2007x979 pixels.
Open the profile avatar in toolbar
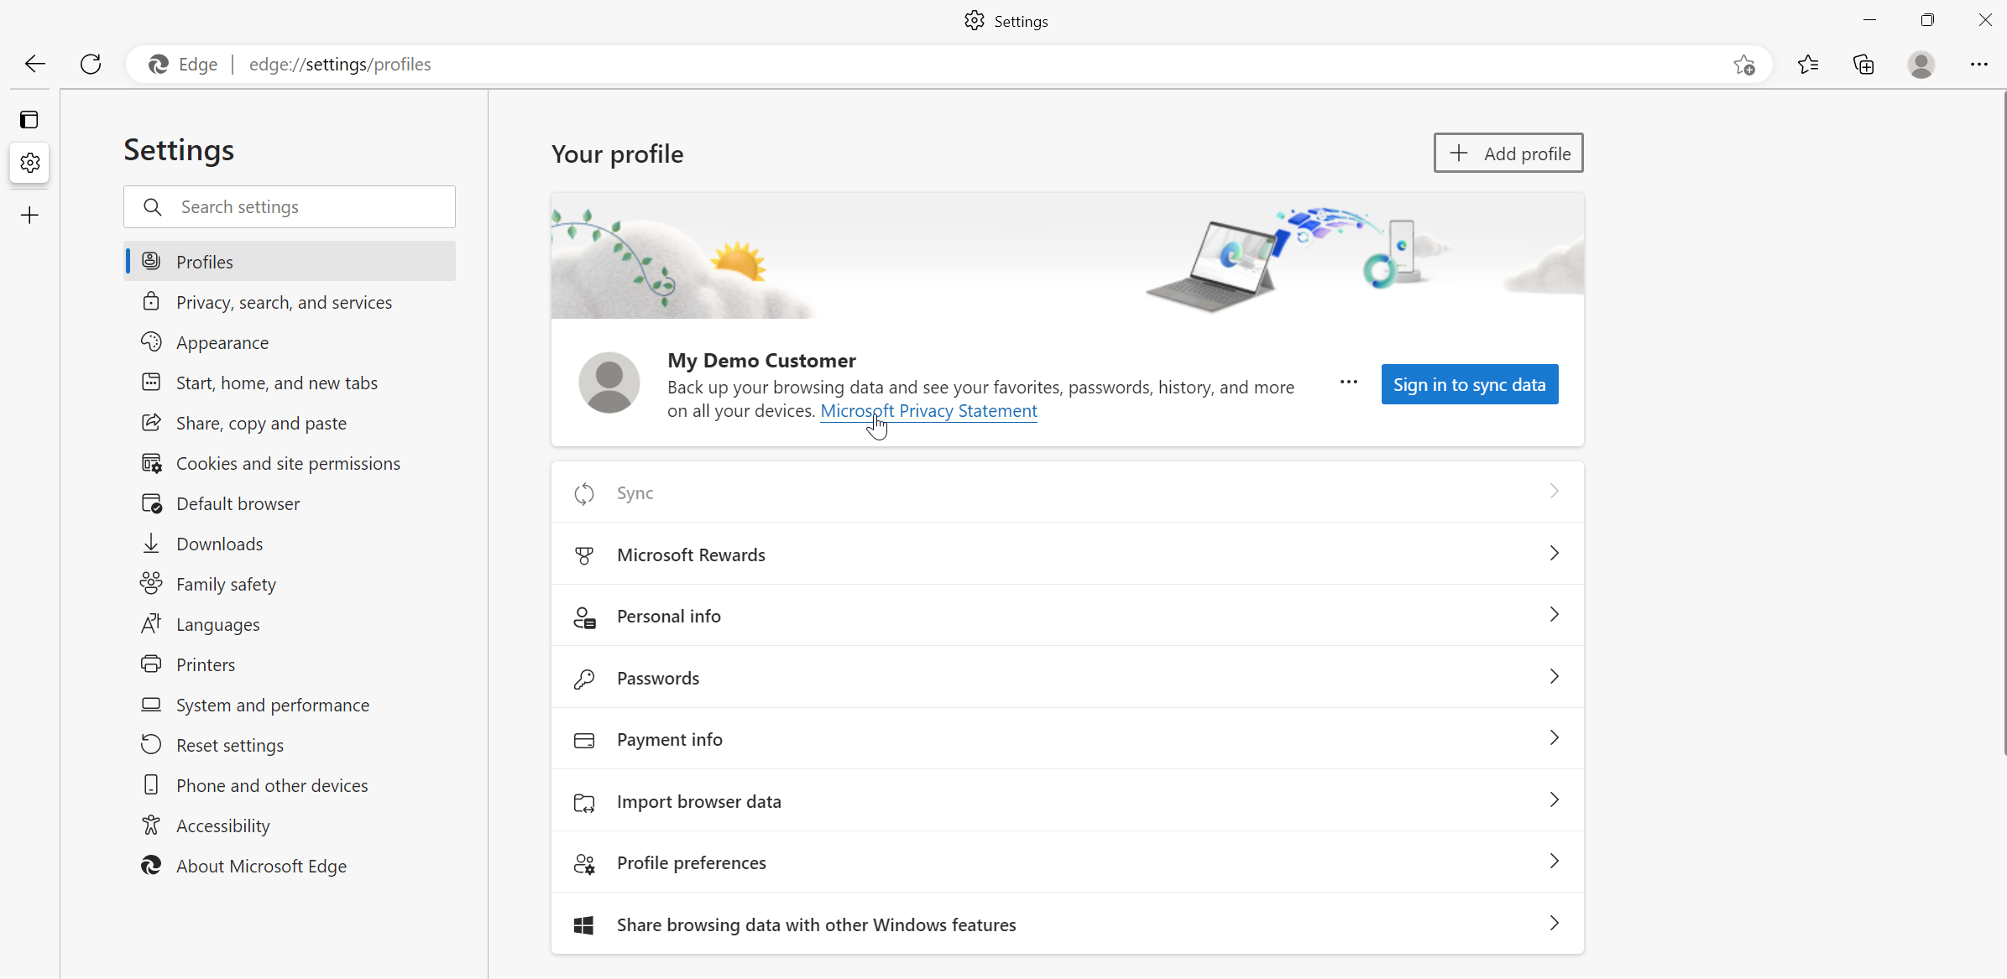[x=1921, y=65]
